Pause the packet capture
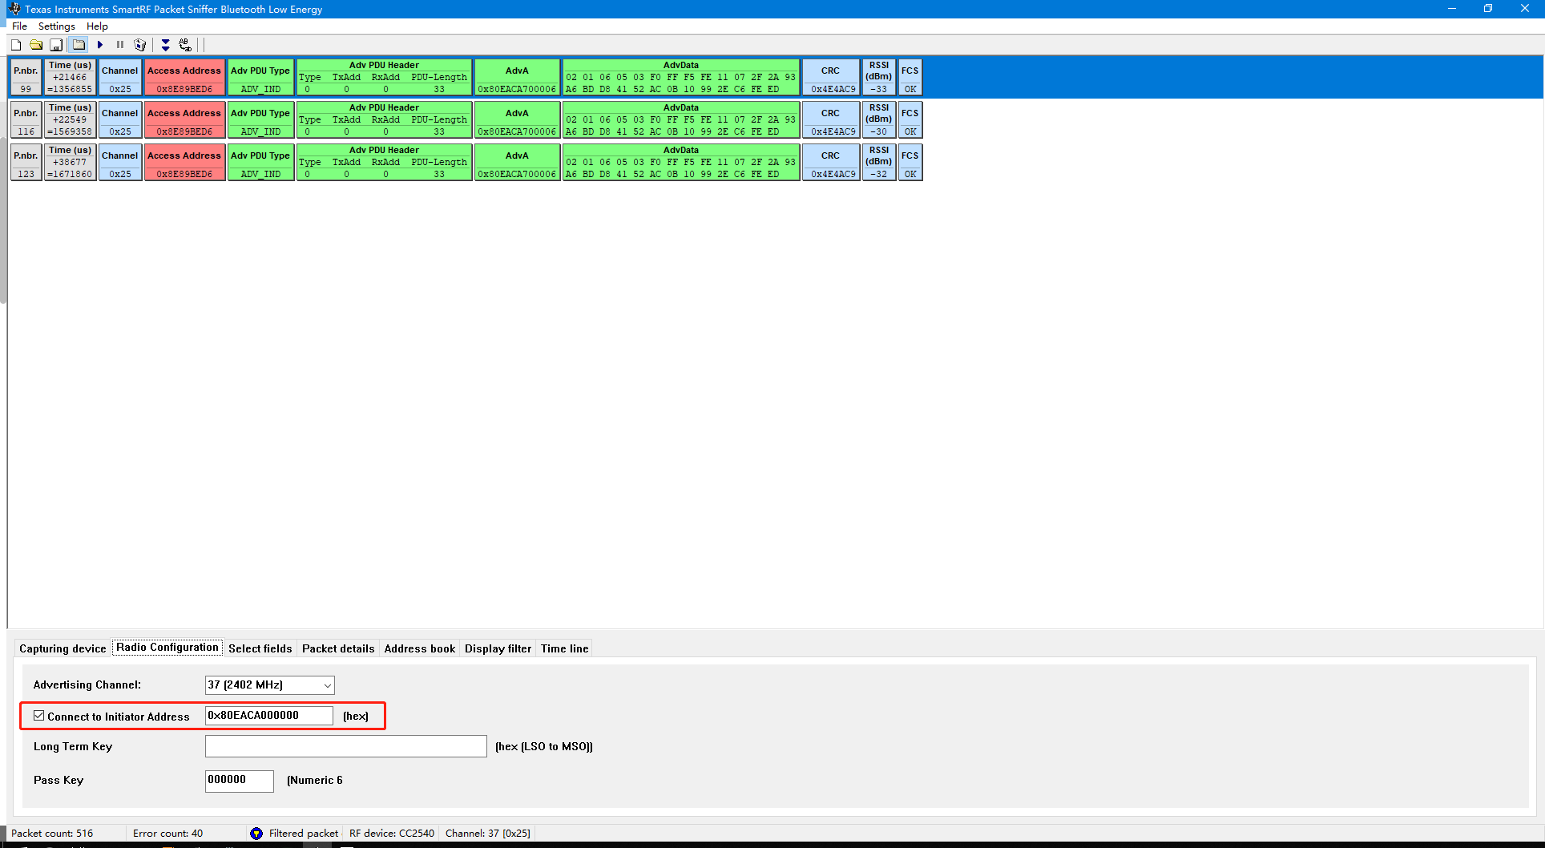This screenshot has width=1545, height=848. click(119, 44)
